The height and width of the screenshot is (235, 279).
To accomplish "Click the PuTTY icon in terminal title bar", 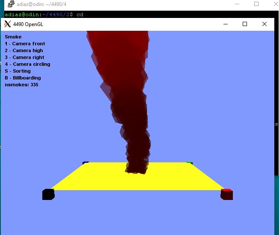I will coord(11,4).
